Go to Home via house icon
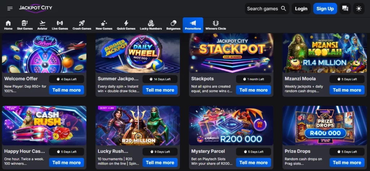This screenshot has width=370, height=171. pos(8,25)
